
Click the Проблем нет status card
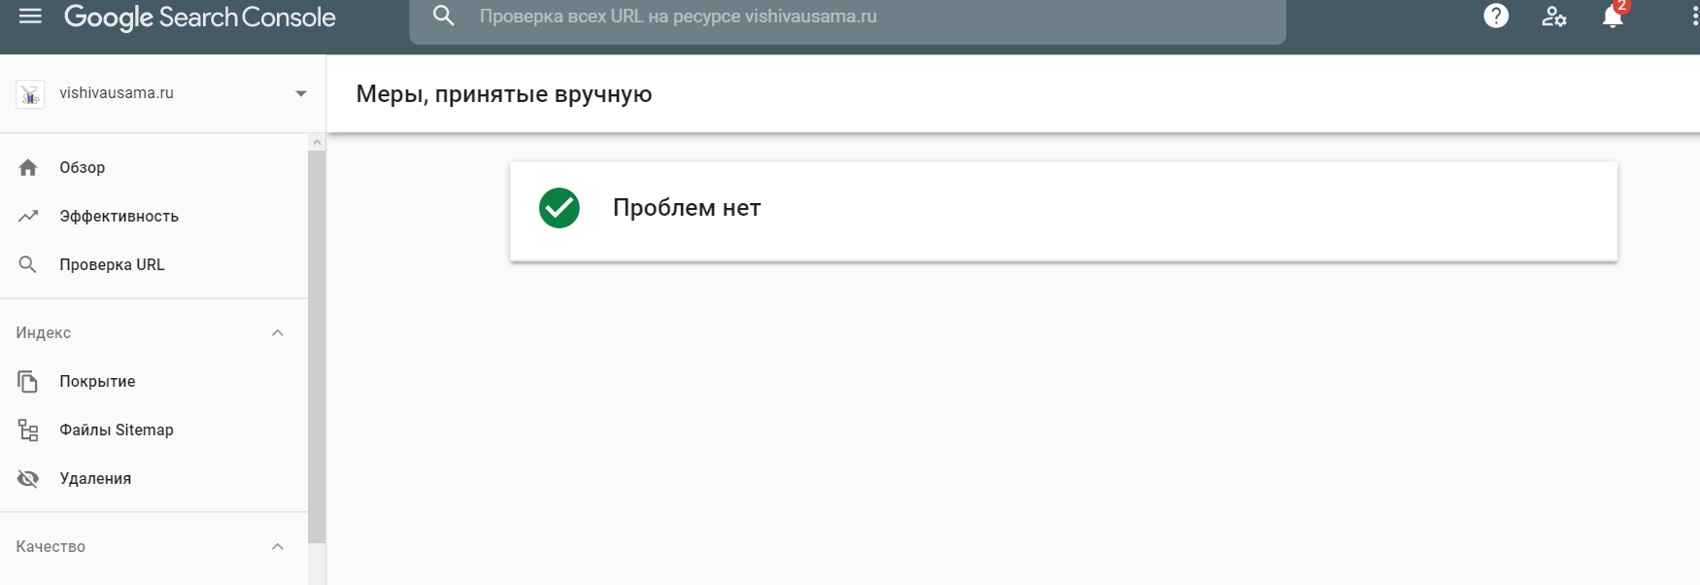click(1063, 211)
